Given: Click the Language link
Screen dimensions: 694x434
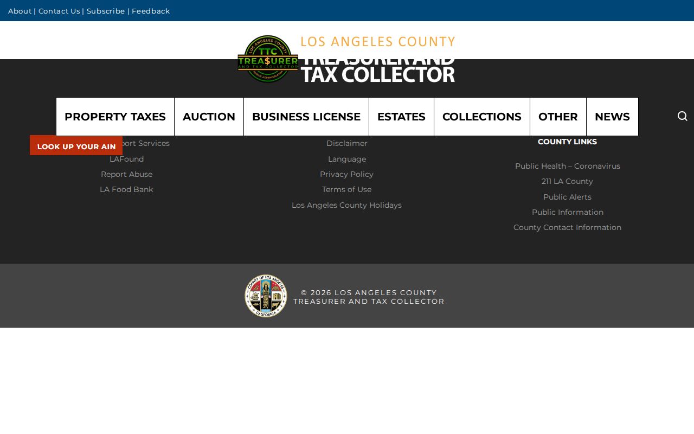Looking at the screenshot, I should (347, 159).
